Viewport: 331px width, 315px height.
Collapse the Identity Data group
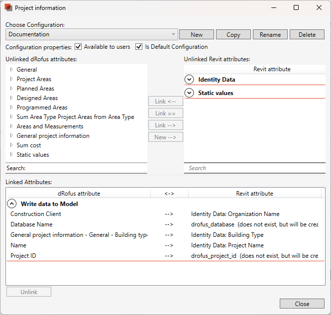pos(189,80)
